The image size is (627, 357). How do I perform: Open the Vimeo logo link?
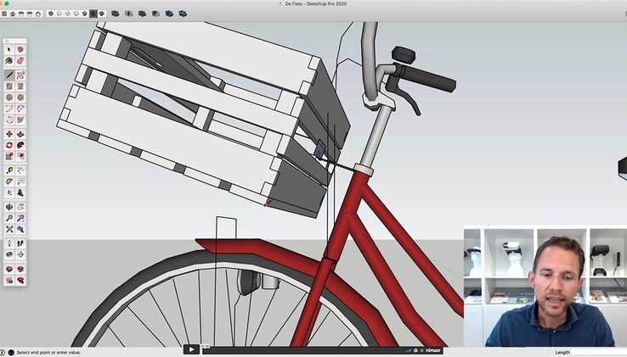tap(432, 349)
